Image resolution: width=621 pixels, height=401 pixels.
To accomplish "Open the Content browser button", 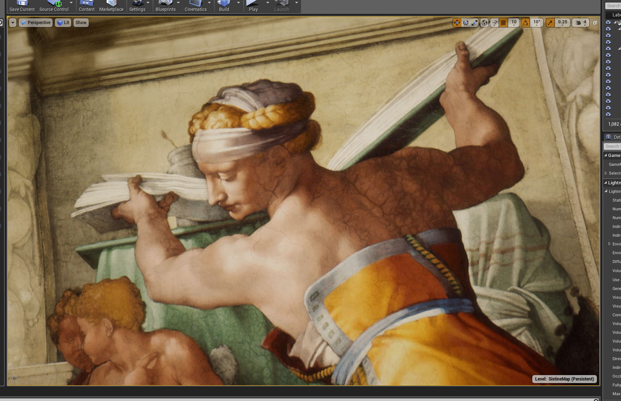I will tap(87, 6).
